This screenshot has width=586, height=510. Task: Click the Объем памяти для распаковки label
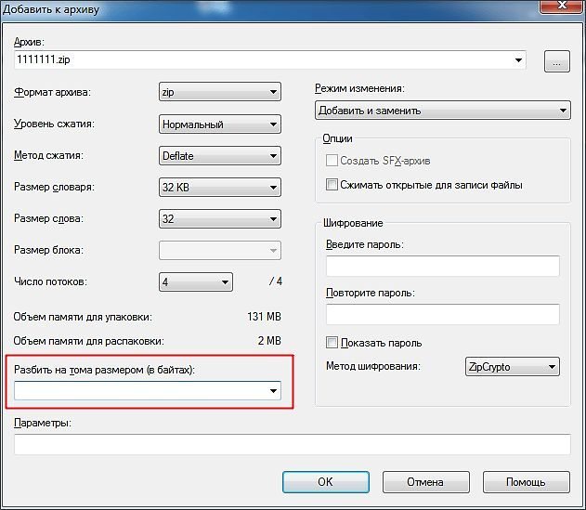(88, 341)
